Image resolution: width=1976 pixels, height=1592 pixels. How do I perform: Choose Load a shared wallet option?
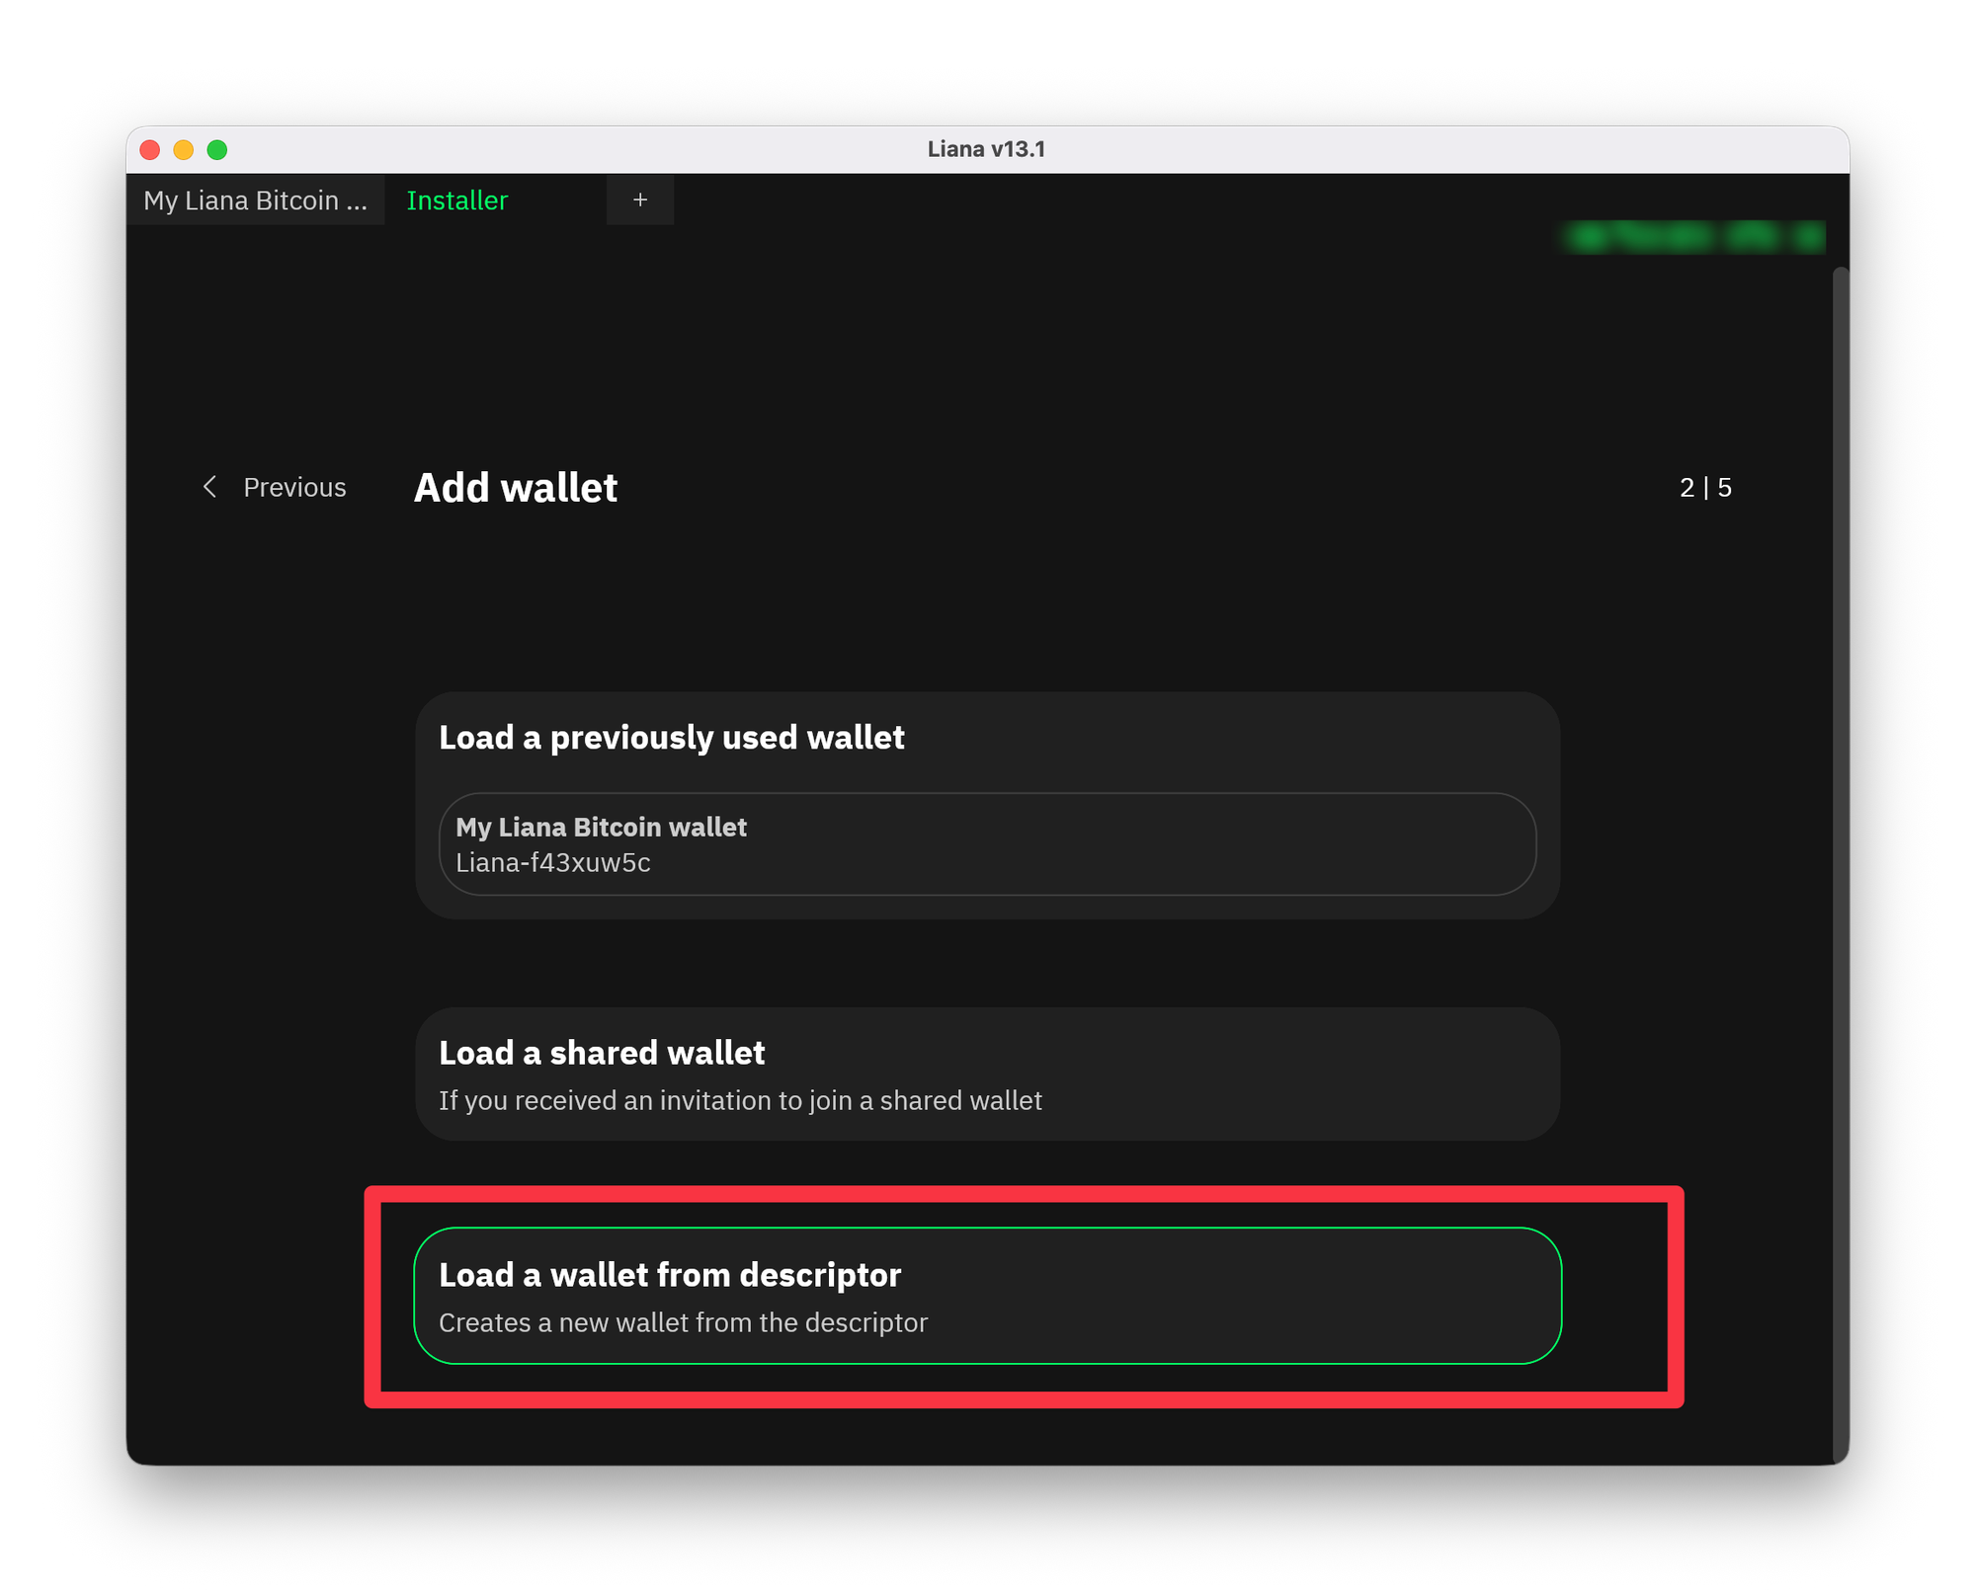[986, 1074]
